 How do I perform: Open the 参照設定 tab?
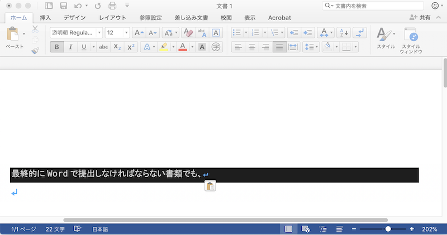tap(150, 18)
